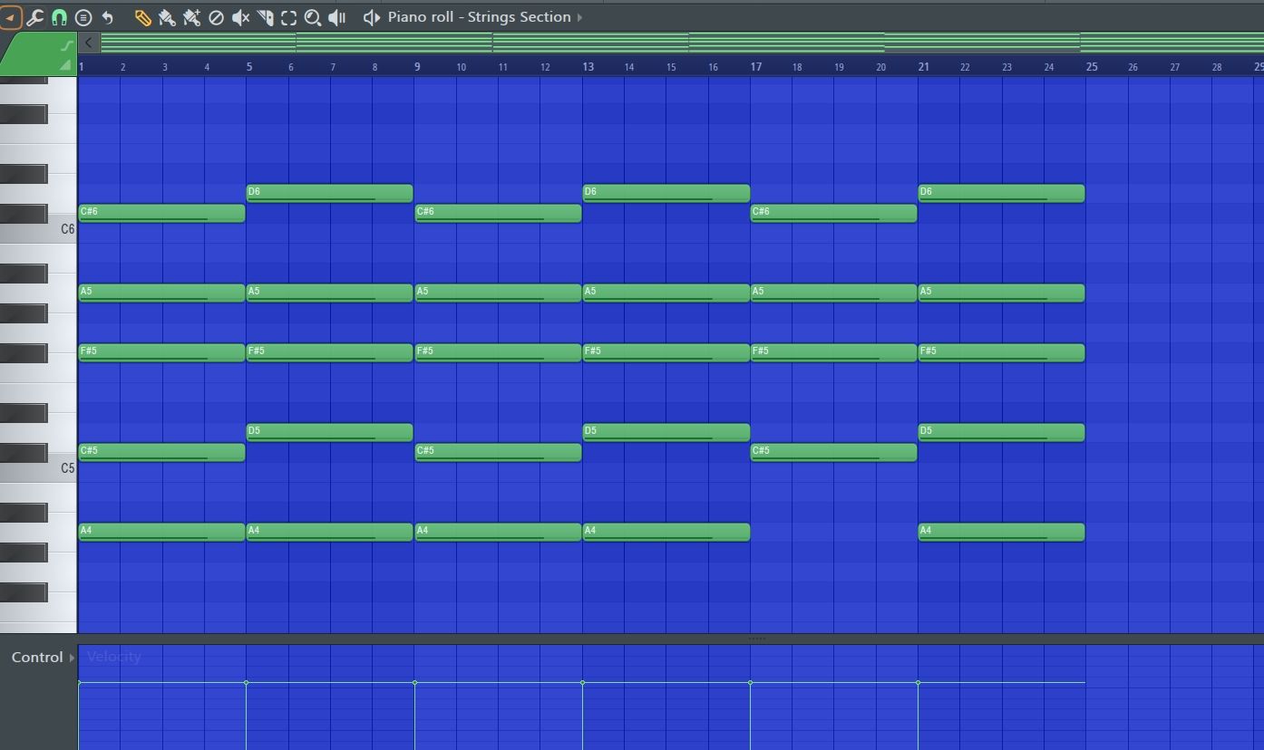
Task: Click the velocity handle at bar 21
Action: 919,682
